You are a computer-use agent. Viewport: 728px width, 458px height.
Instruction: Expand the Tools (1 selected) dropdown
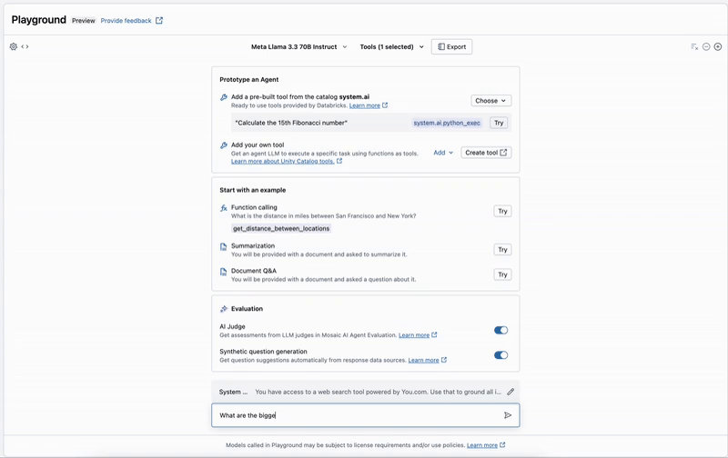pos(391,46)
